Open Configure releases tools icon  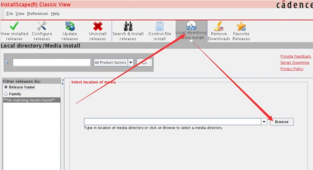pyautogui.click(x=42, y=26)
